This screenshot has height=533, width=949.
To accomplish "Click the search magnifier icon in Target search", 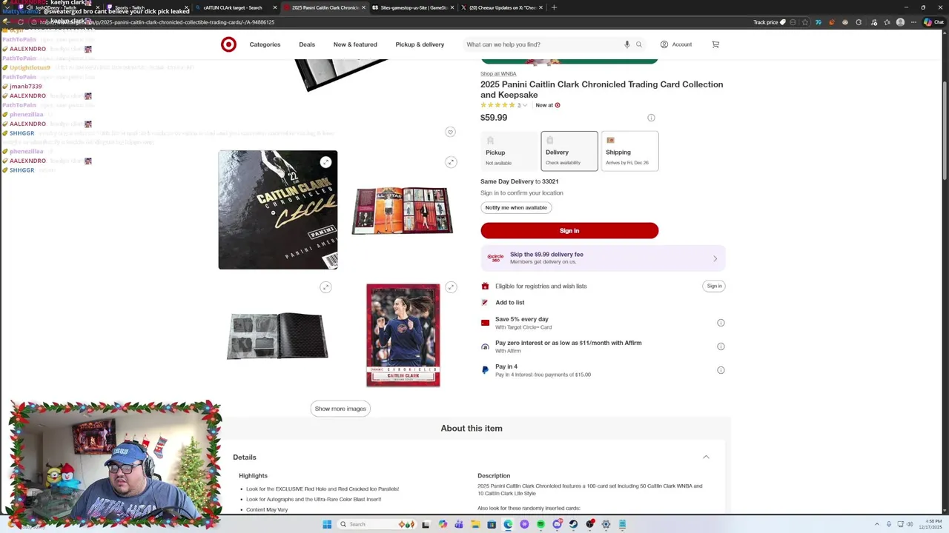I will click(639, 44).
